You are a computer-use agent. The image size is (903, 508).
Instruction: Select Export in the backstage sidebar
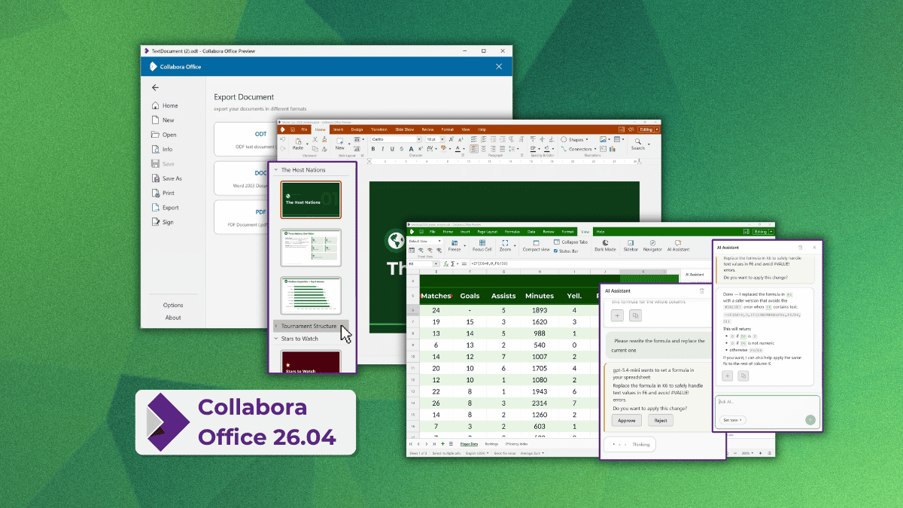pyautogui.click(x=166, y=208)
